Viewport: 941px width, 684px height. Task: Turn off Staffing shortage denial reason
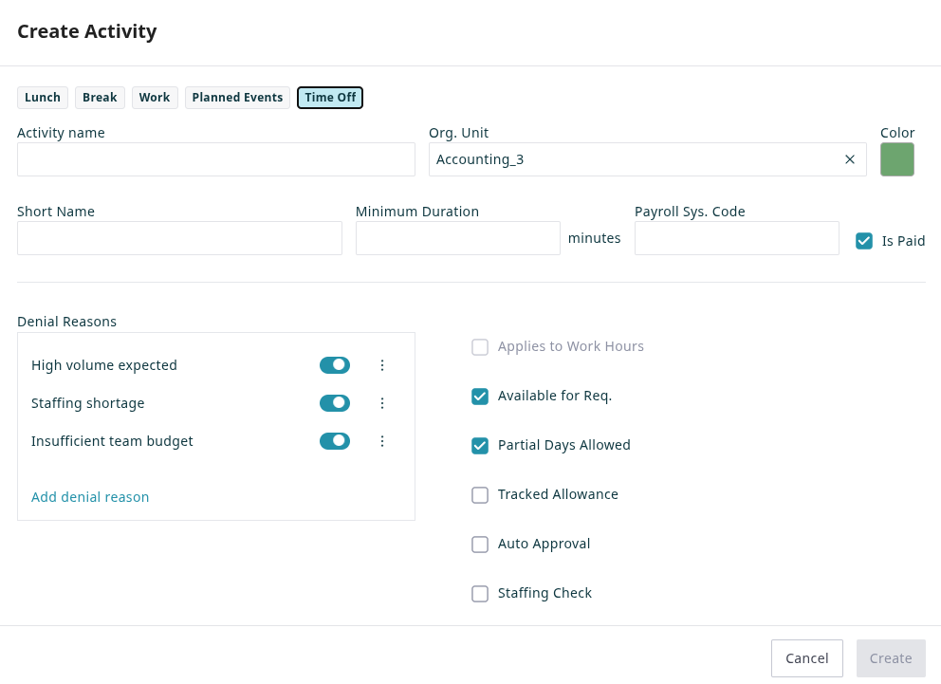pos(335,403)
